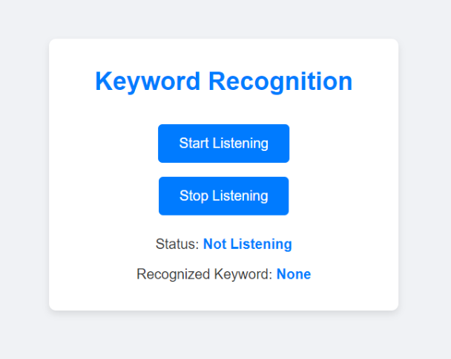Click the word Listening on the Start button

(240, 144)
